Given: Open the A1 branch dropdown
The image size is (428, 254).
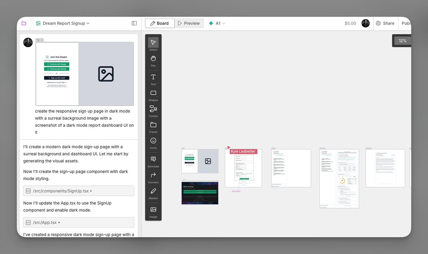Looking at the screenshot, I should (217, 23).
